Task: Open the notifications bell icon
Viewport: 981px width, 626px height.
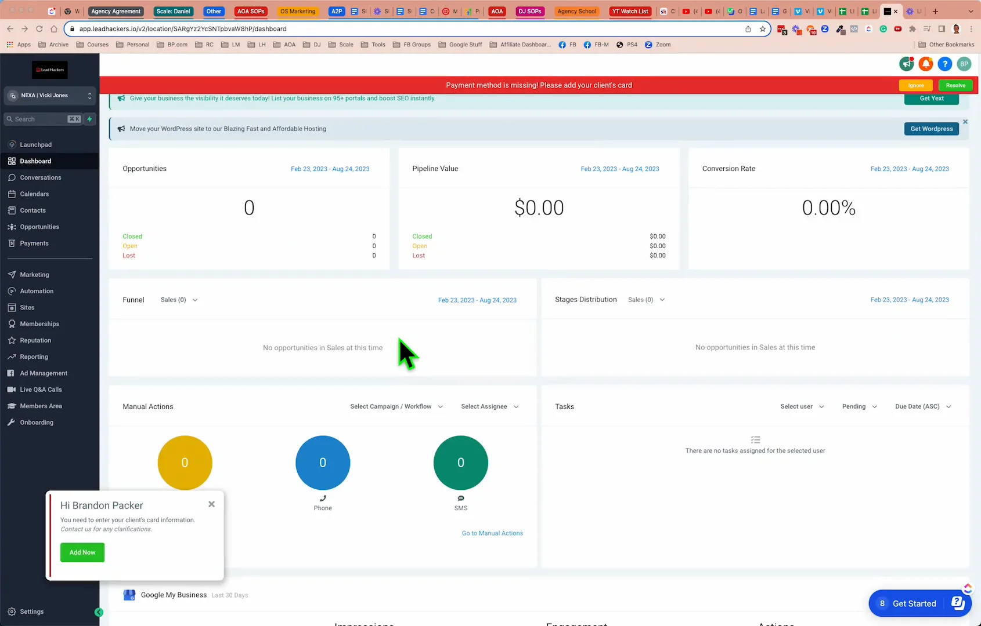Action: tap(926, 64)
